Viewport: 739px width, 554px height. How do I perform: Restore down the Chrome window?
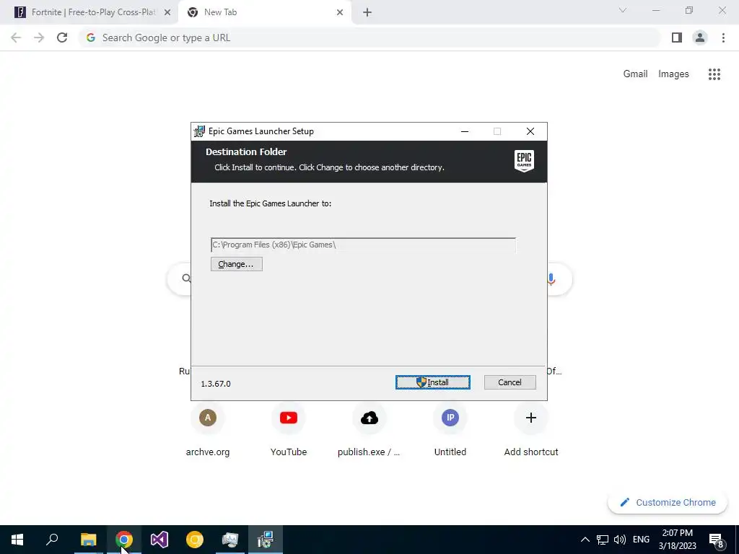click(x=689, y=10)
